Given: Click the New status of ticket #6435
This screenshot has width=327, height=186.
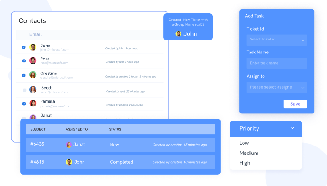Looking at the screenshot, I should (114, 145).
